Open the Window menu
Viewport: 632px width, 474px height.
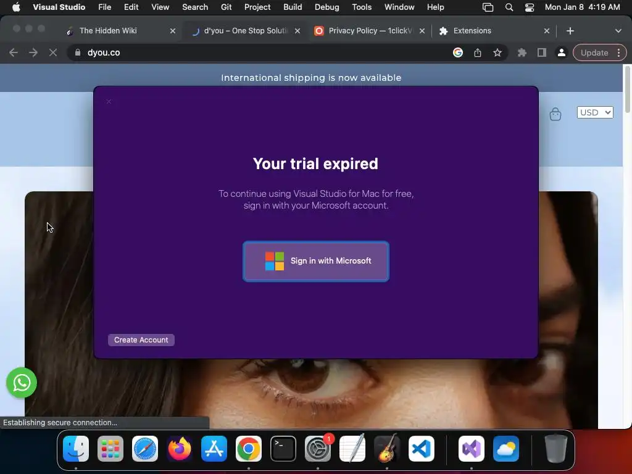coord(399,7)
